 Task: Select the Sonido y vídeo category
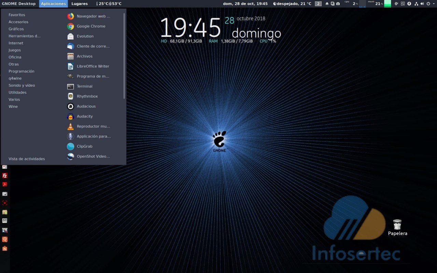(22, 85)
